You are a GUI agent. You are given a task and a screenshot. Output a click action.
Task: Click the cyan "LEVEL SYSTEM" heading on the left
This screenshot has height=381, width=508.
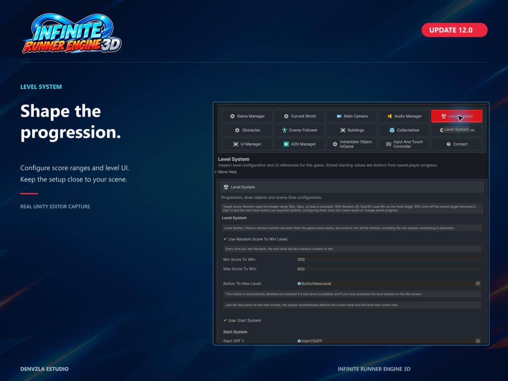pos(41,87)
